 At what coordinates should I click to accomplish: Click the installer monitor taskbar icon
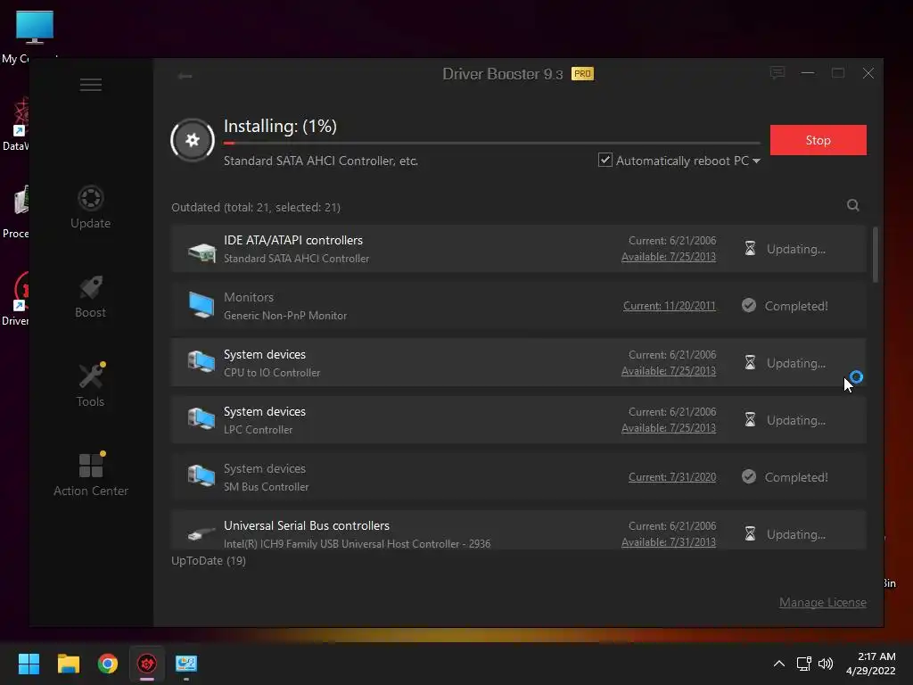[x=186, y=664]
